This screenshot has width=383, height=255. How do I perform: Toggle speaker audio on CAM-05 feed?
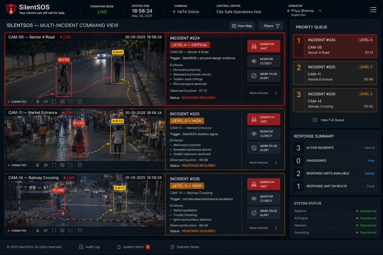click(46, 102)
